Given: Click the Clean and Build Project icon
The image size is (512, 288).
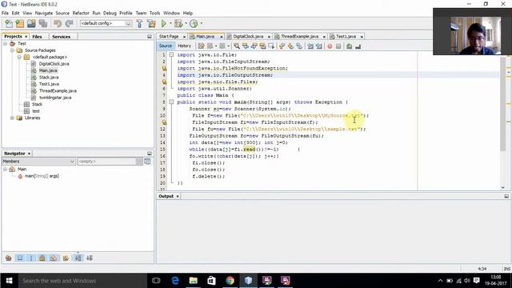Looking at the screenshot, I should coord(151,23).
